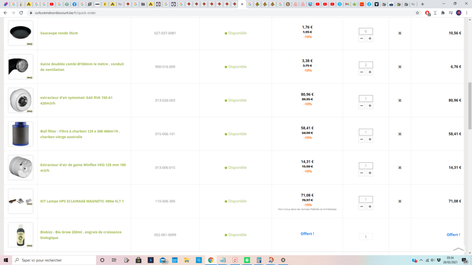Remove Winflex VKO extractor row
This screenshot has width=472, height=265.
[x=400, y=168]
